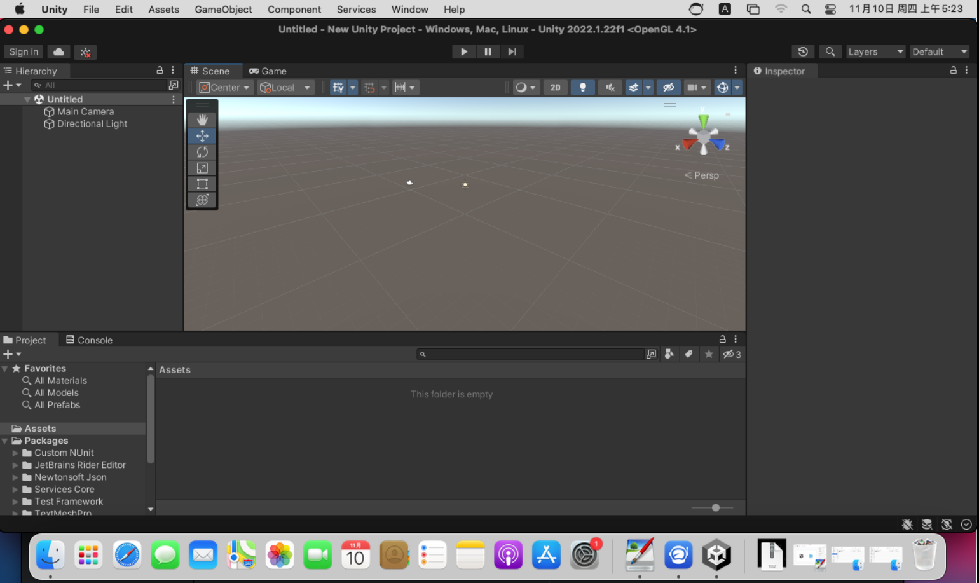
Task: Open System Preferences from the Dock
Action: point(584,555)
